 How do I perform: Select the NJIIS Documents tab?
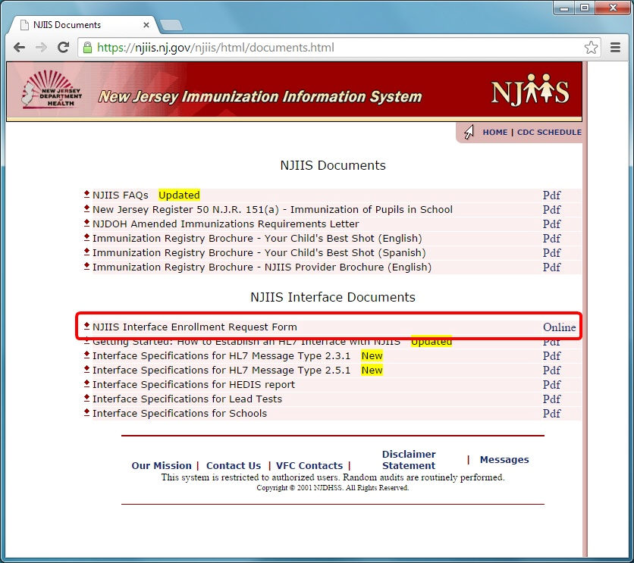83,25
